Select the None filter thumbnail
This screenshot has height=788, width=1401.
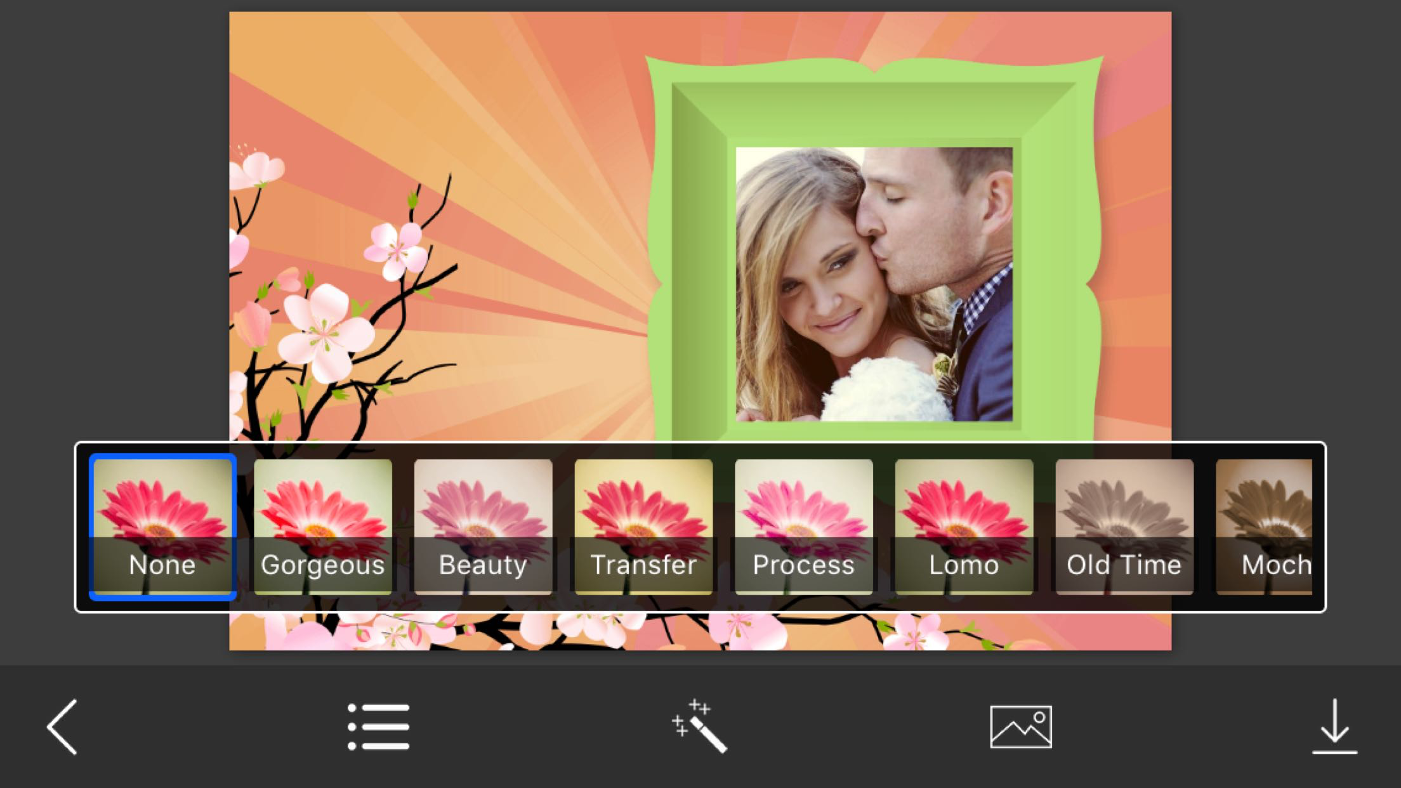tap(162, 527)
